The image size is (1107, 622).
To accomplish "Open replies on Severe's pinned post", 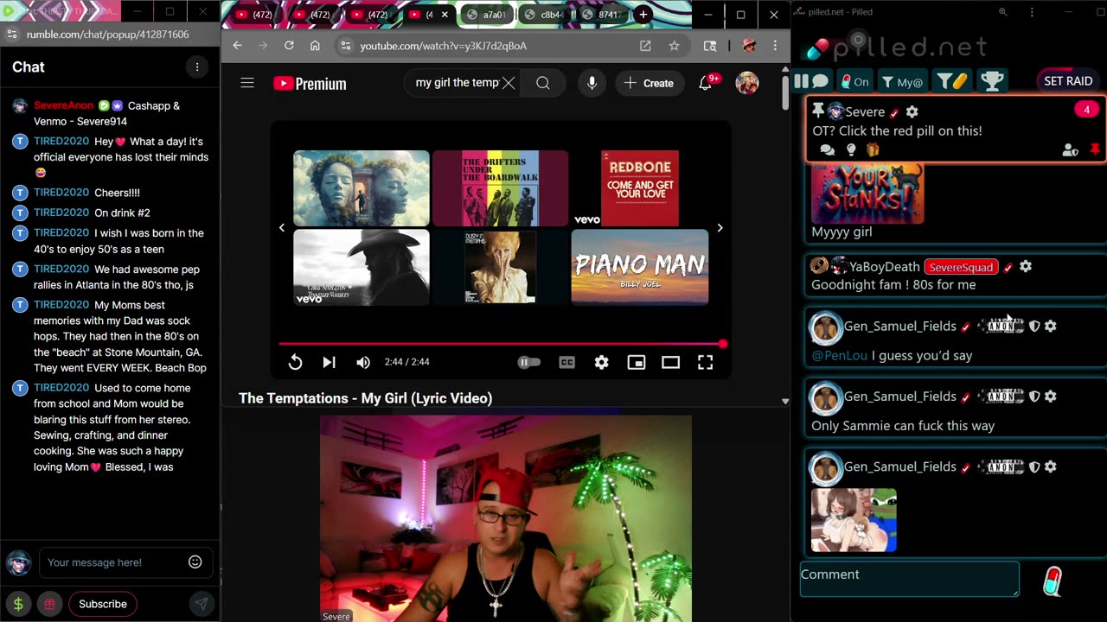I will (828, 150).
